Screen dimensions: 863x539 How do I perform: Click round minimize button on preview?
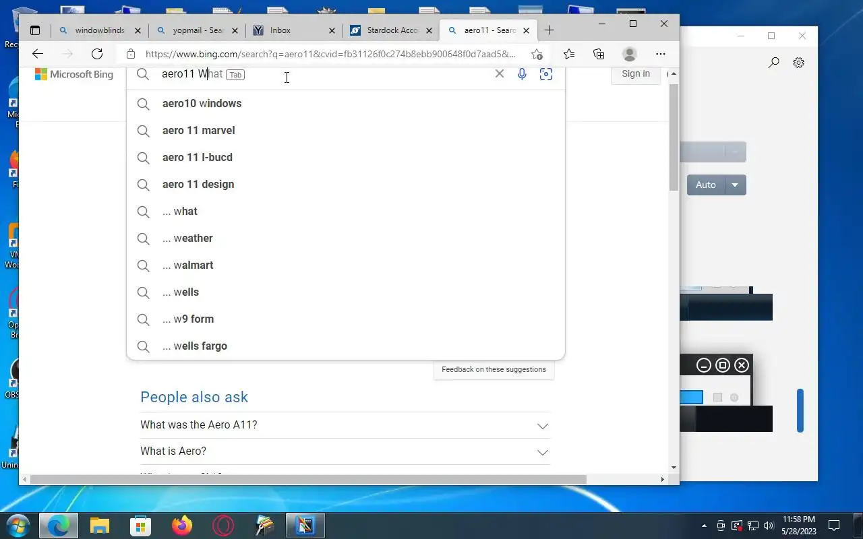(704, 365)
